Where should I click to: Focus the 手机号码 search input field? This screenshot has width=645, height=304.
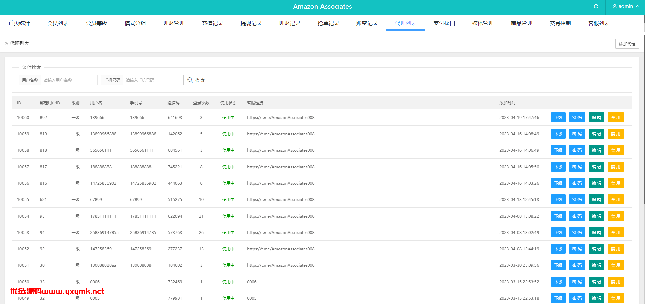point(152,80)
